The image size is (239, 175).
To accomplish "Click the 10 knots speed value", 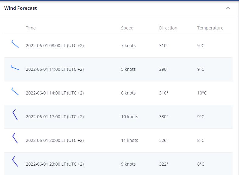I will 129,117.
